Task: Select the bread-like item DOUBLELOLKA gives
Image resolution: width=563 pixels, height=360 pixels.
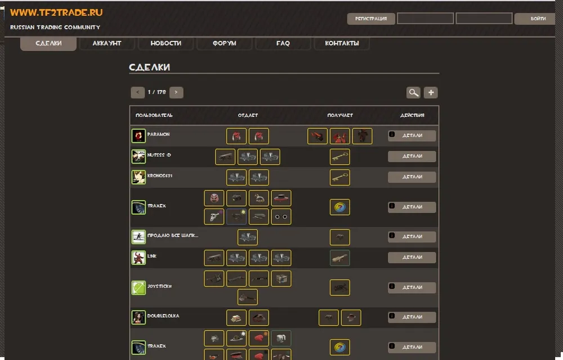Action: [236, 318]
